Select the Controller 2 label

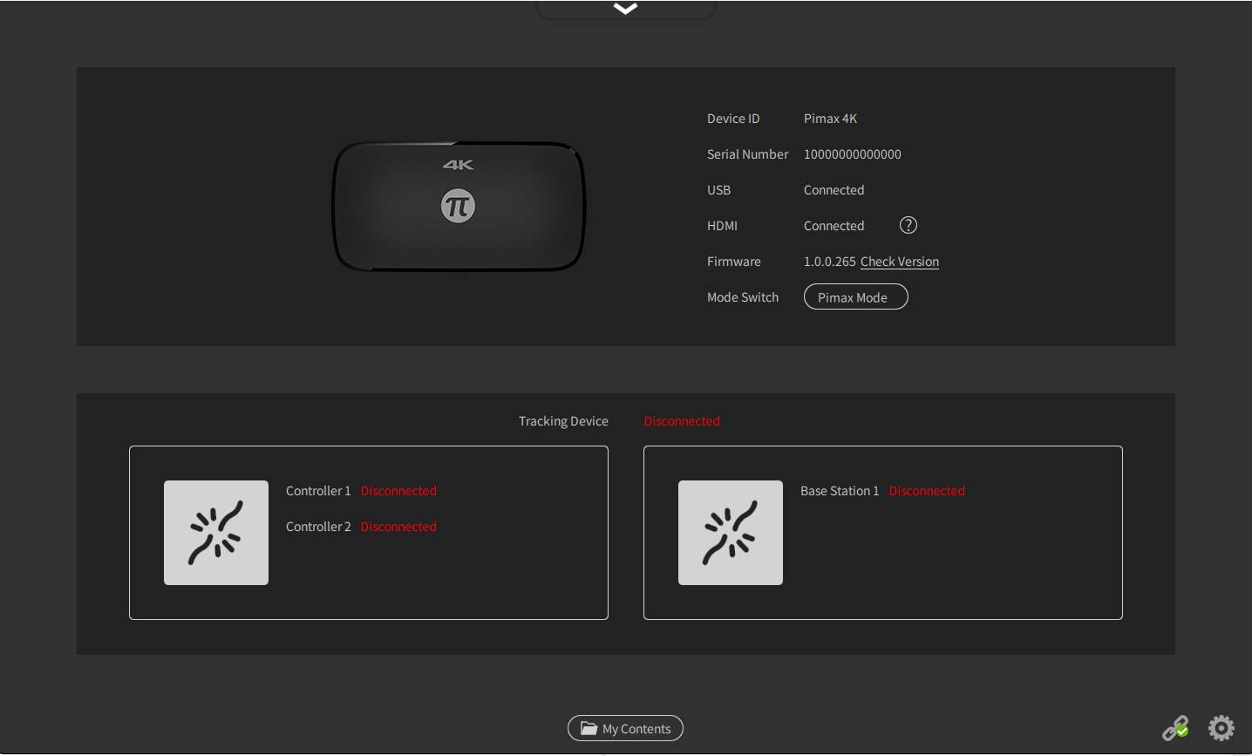(318, 527)
